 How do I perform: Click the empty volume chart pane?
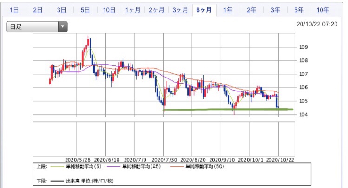coord(164,139)
